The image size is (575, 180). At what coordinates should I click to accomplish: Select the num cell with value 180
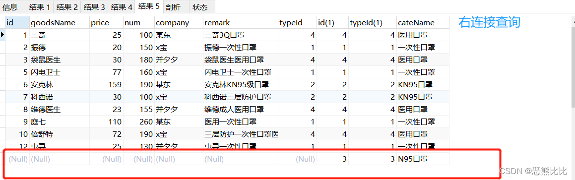pyautogui.click(x=139, y=60)
